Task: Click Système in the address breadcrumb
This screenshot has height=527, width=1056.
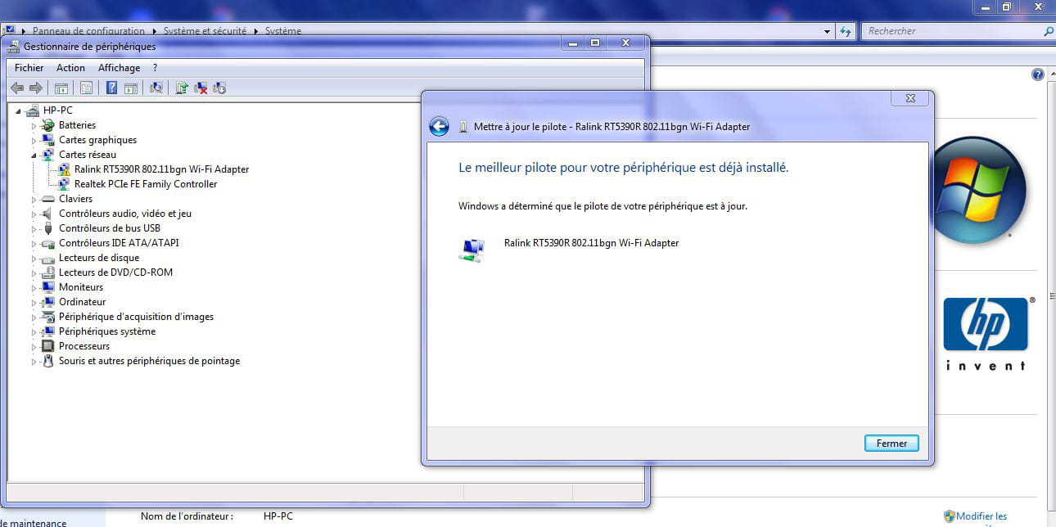Action: pyautogui.click(x=282, y=31)
